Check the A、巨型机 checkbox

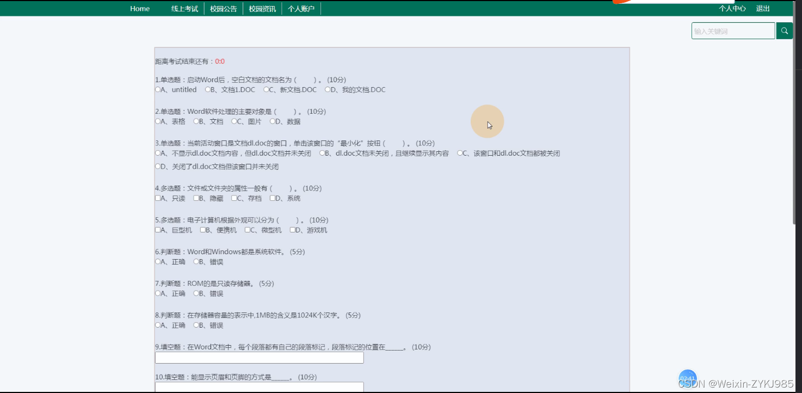158,230
